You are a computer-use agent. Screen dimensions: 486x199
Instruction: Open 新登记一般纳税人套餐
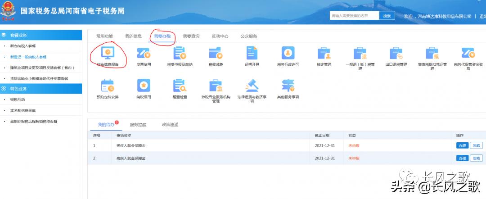coord(28,57)
